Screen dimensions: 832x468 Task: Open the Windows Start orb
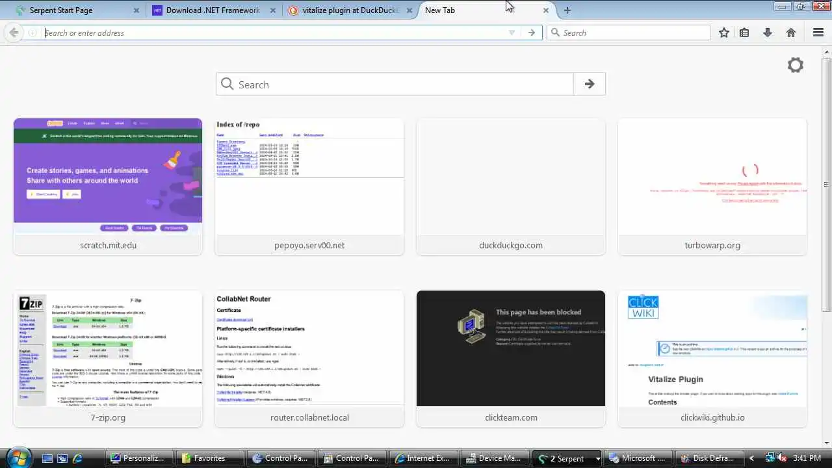point(18,457)
